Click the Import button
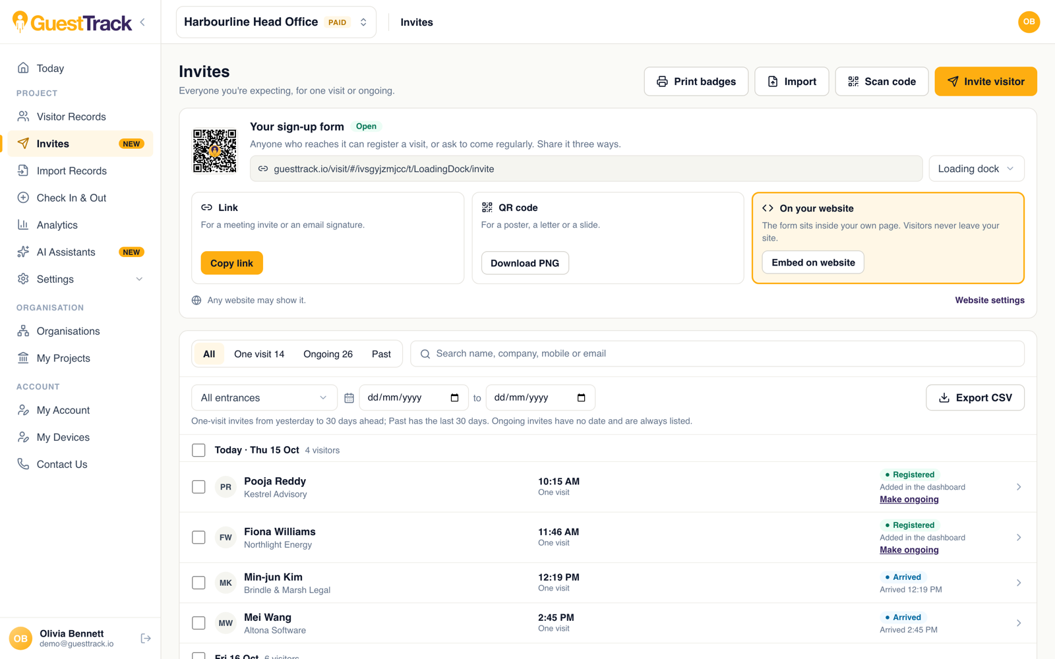Viewport: 1055px width, 659px height. pos(791,82)
